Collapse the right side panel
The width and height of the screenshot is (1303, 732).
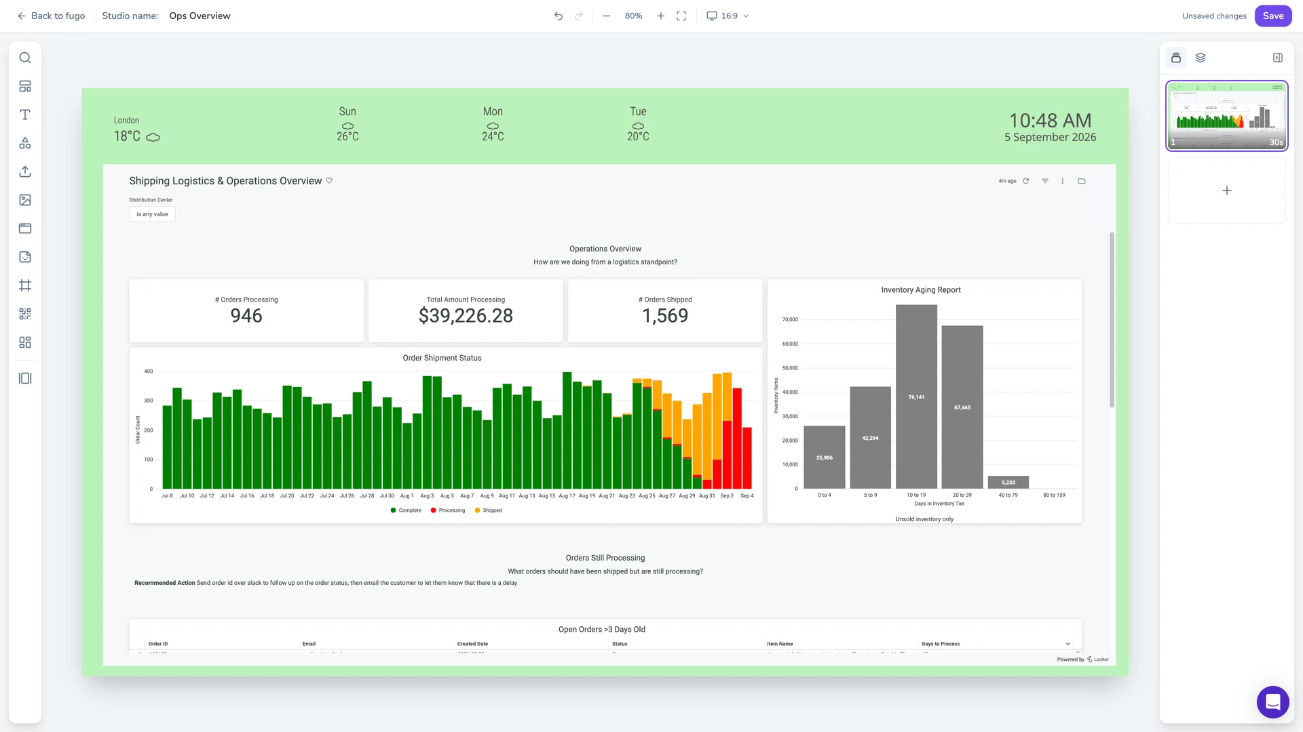1278,58
